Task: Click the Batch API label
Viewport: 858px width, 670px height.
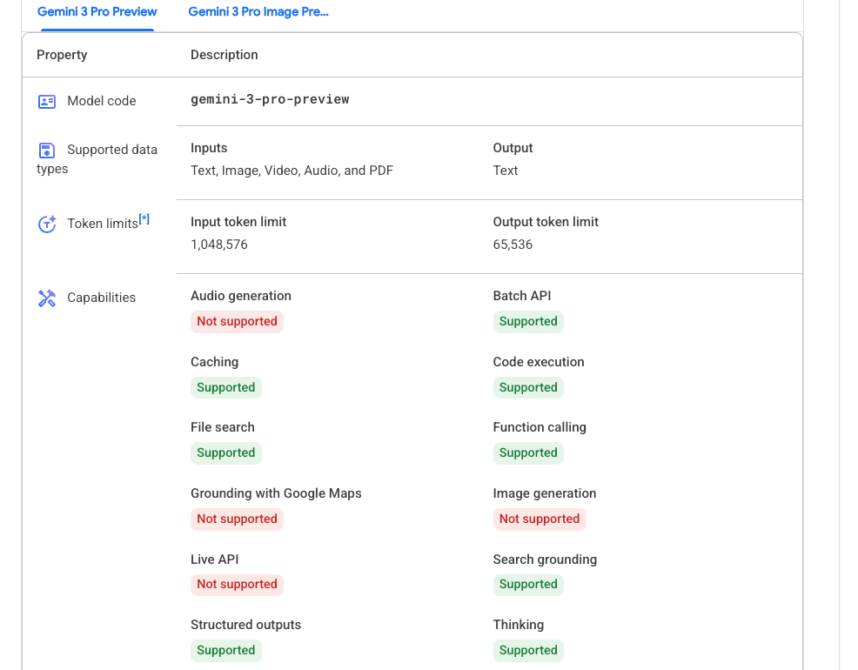Action: [x=521, y=296]
